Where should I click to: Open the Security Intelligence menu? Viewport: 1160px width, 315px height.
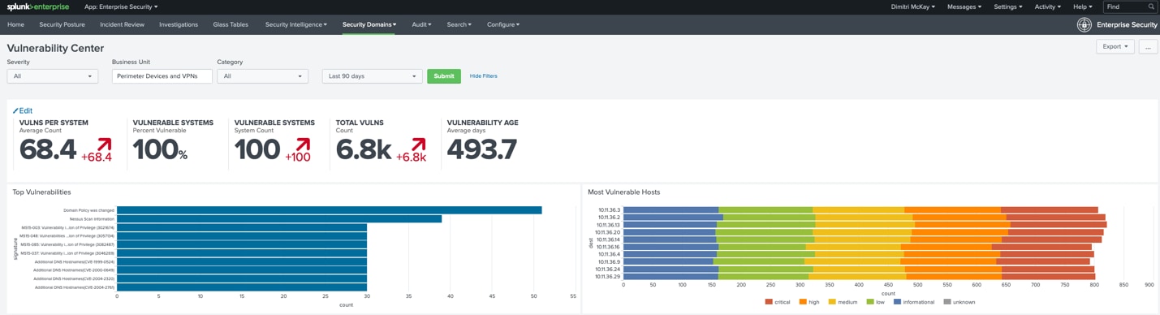(x=296, y=24)
